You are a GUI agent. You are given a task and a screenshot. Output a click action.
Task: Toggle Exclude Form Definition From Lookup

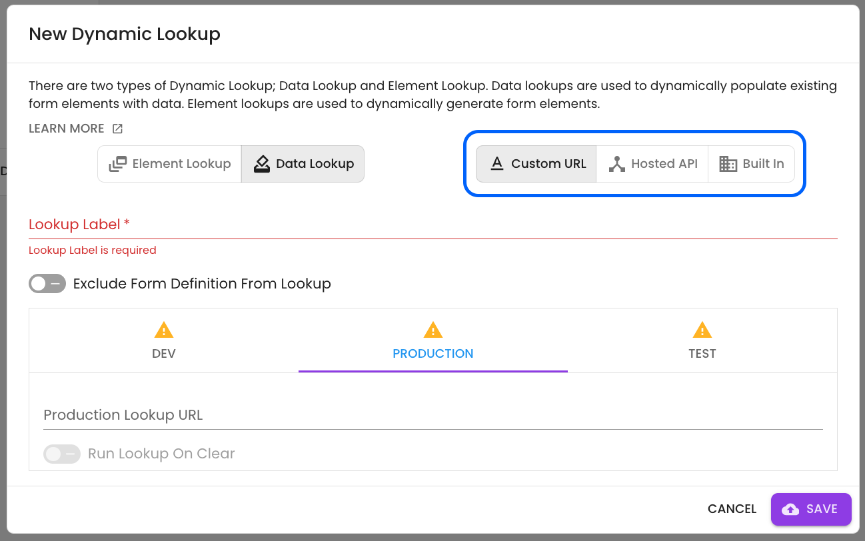pyautogui.click(x=47, y=284)
